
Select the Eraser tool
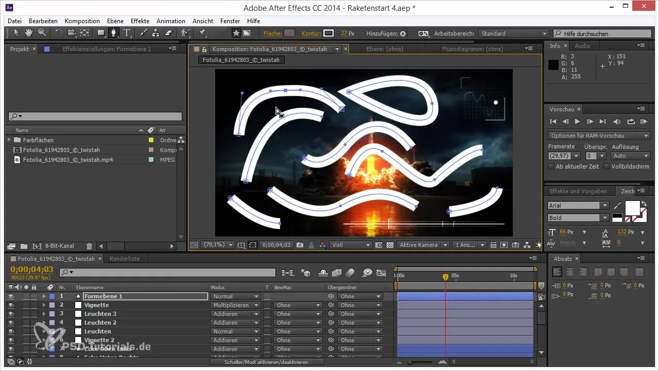click(169, 33)
